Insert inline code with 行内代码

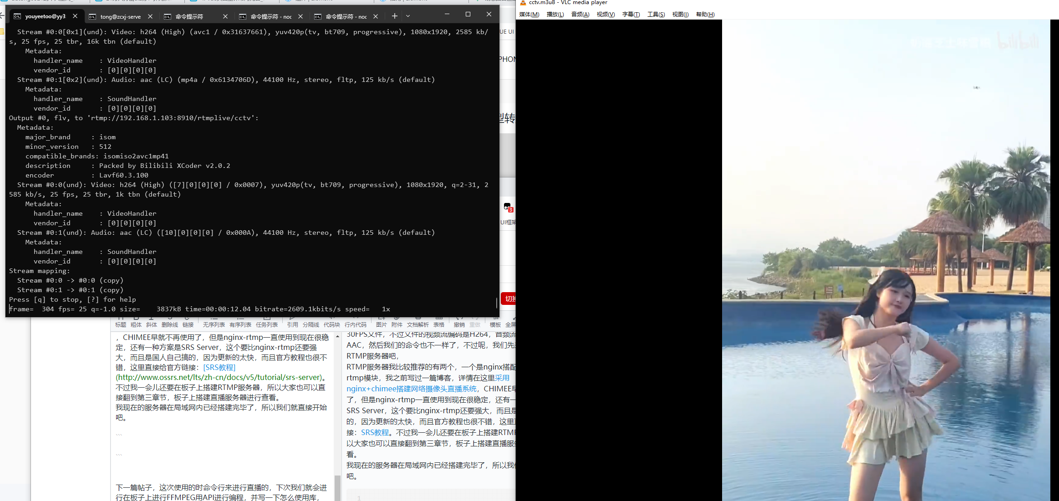pos(356,322)
